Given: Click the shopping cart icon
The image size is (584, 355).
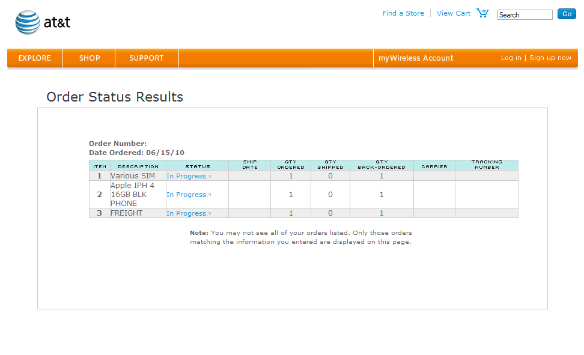Looking at the screenshot, I should (482, 13).
